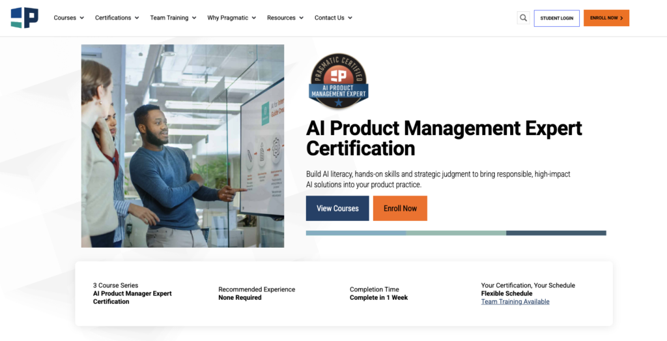Click the Student Login button
Viewport: 667px width, 341px height.
(x=556, y=18)
